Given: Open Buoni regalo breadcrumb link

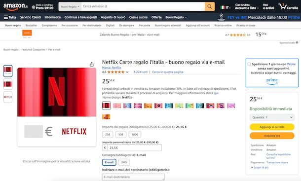Looking at the screenshot, I should [11, 50].
